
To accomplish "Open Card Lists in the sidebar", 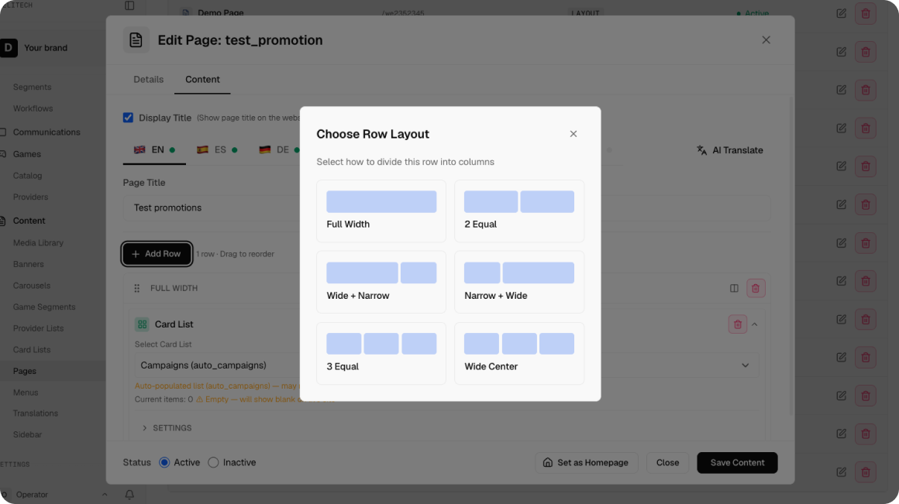I will 32,349.
